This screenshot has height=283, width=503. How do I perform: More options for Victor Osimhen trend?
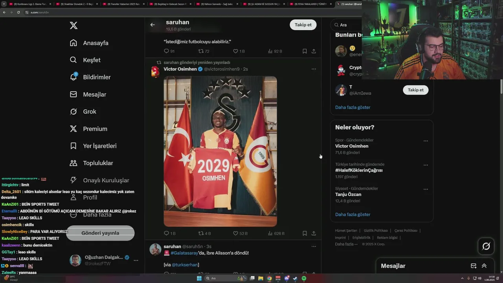pyautogui.click(x=426, y=141)
